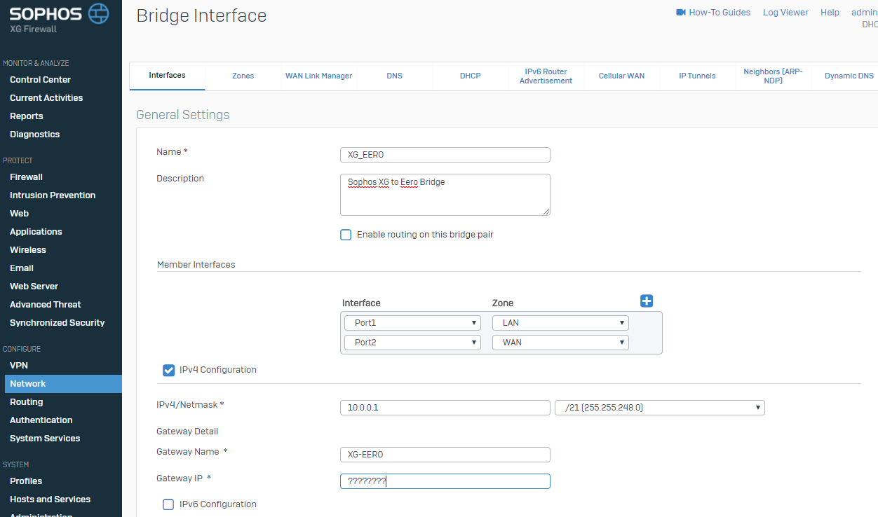Open the admin user menu
The width and height of the screenshot is (878, 517).
click(864, 13)
